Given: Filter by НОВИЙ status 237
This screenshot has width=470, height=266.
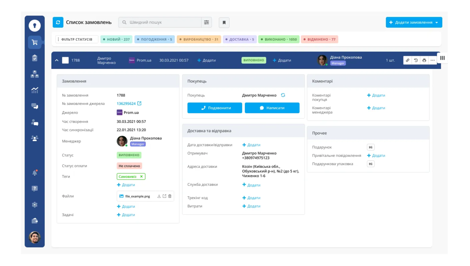Looking at the screenshot, I should (x=116, y=40).
